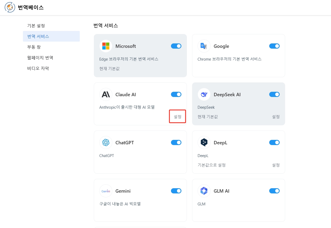Click the 구글이 내놓은 AI 빅모델 description

pyautogui.click(x=120, y=204)
